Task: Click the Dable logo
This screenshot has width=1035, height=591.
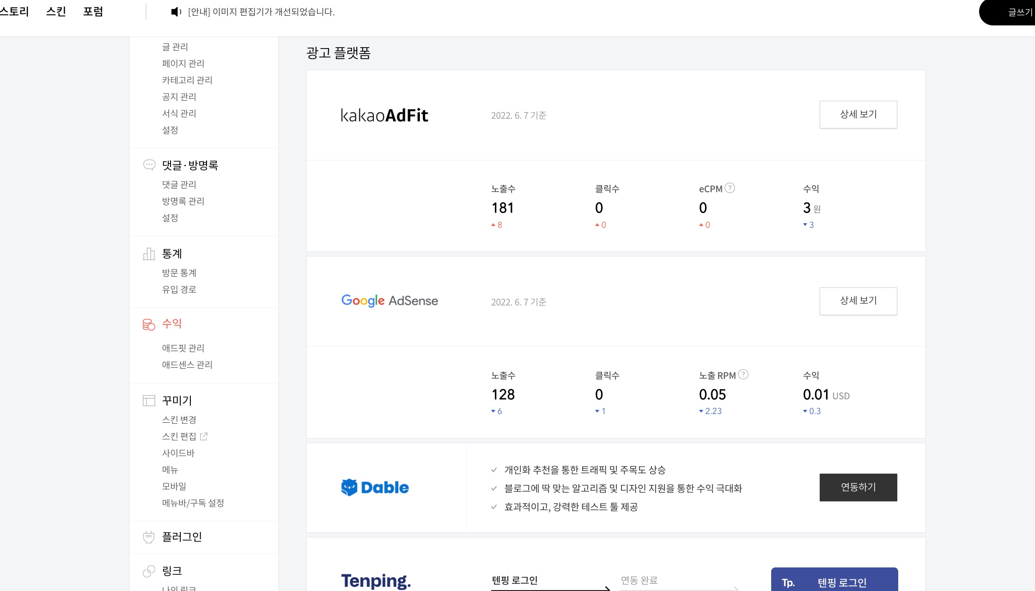Action: click(375, 487)
